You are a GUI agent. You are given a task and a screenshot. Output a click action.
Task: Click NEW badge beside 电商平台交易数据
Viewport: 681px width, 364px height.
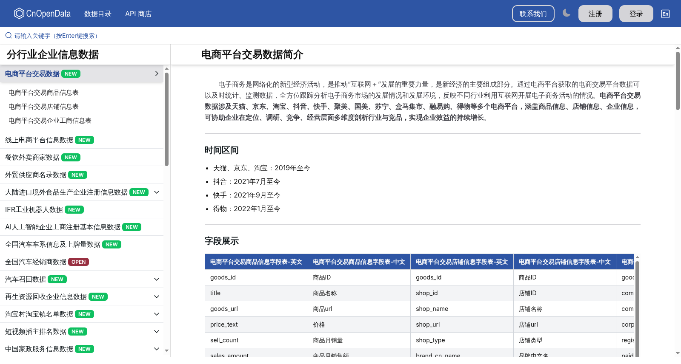coord(71,73)
